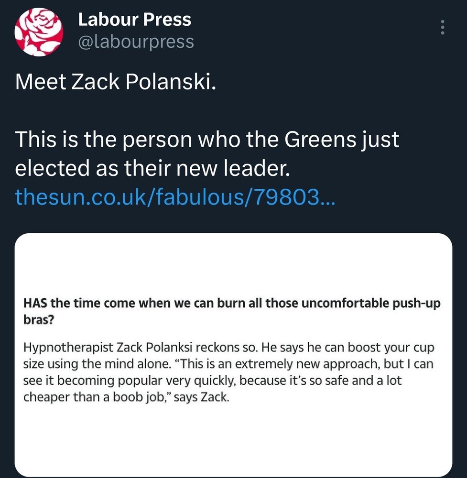Open the @labourpress handle profile
The width and height of the screenshot is (467, 478).
pyautogui.click(x=136, y=42)
